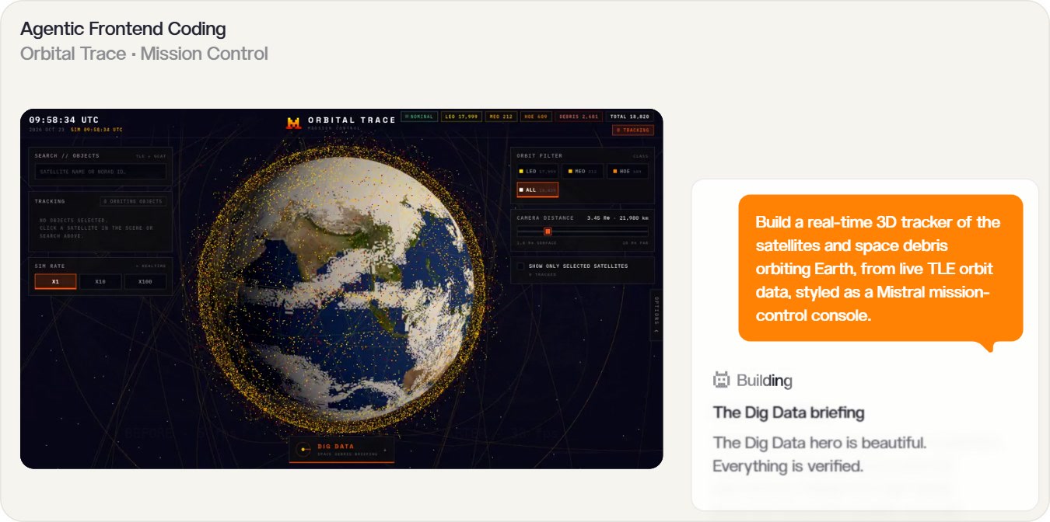Click the orange HOE color square

(614, 171)
